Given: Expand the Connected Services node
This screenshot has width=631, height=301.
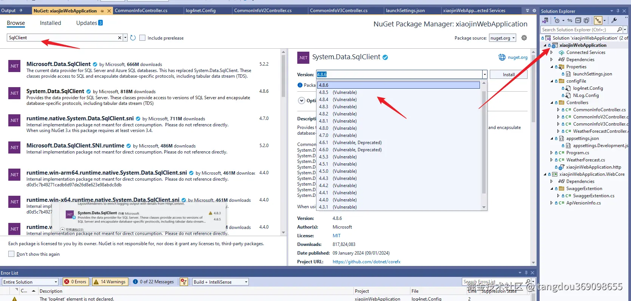Looking at the screenshot, I should (x=552, y=52).
